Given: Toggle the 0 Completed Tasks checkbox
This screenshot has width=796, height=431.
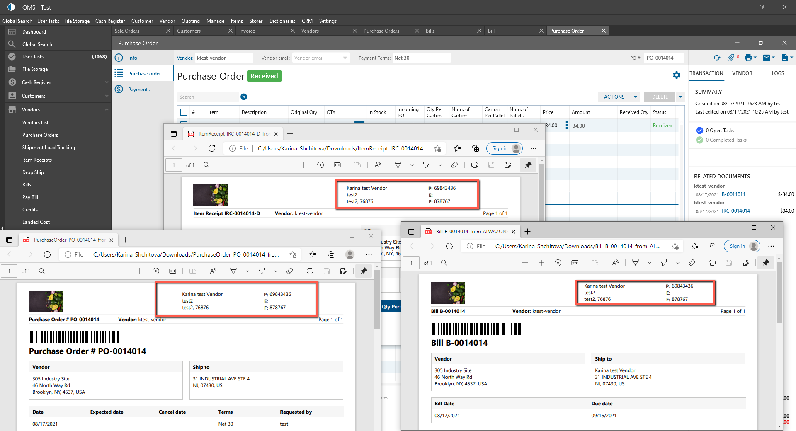Looking at the screenshot, I should tap(699, 140).
